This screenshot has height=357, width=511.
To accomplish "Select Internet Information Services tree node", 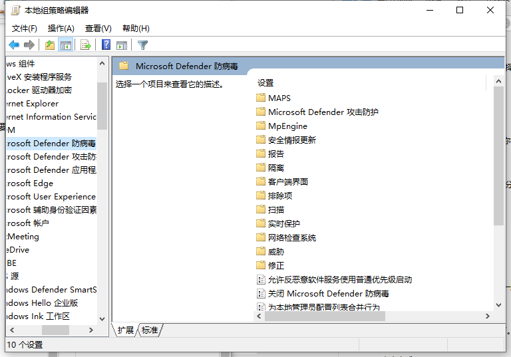I will point(51,117).
